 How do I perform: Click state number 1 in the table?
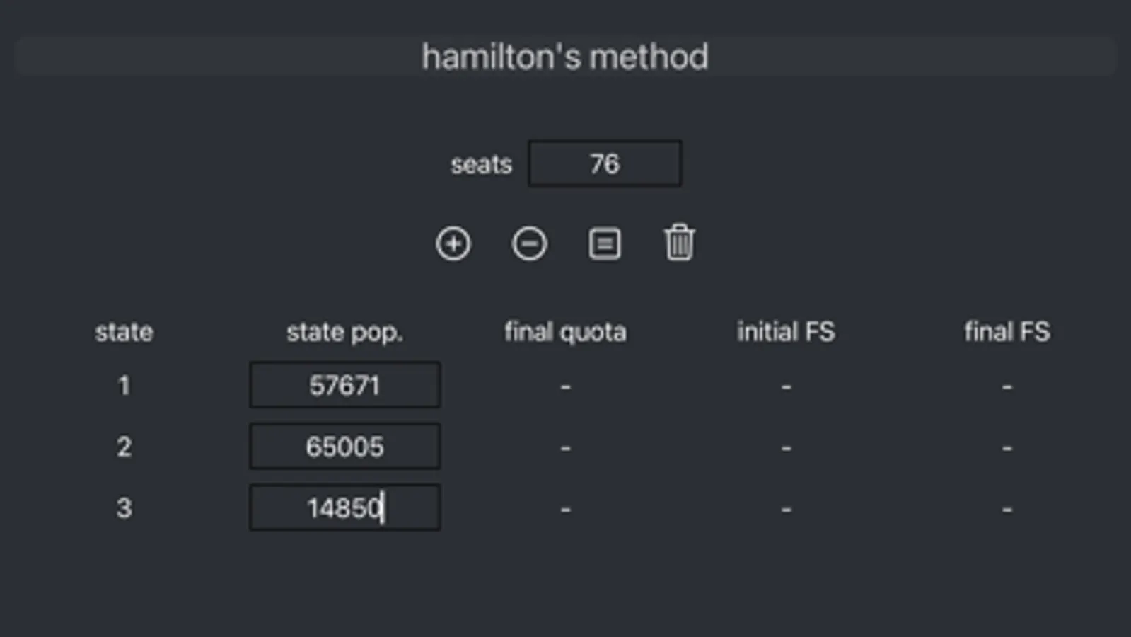124,386
